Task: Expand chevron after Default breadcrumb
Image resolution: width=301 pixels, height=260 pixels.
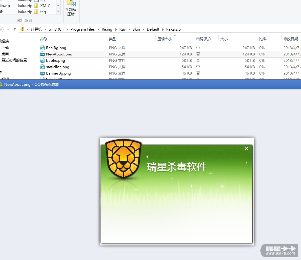Action: click(x=163, y=29)
